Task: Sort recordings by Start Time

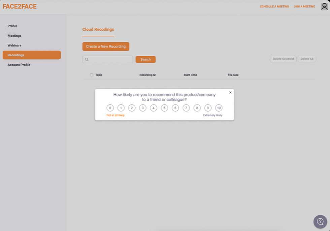Action: tap(190, 75)
